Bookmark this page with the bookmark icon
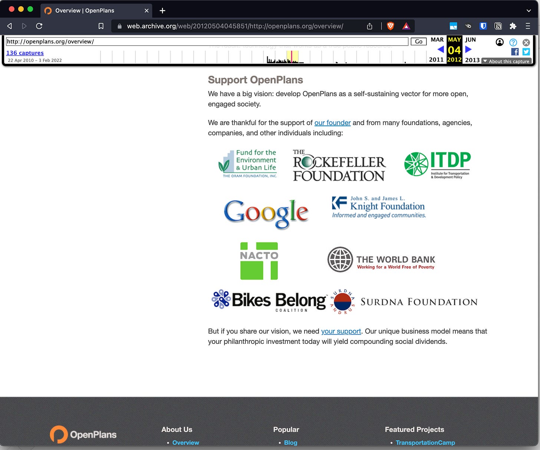The width and height of the screenshot is (540, 450). 101,26
